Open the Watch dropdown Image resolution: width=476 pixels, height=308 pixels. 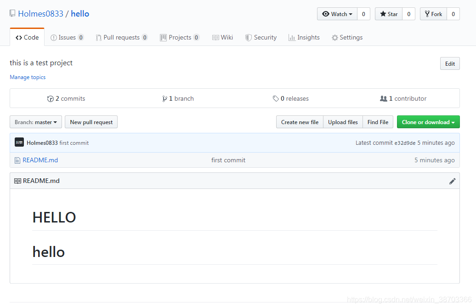[x=337, y=14]
